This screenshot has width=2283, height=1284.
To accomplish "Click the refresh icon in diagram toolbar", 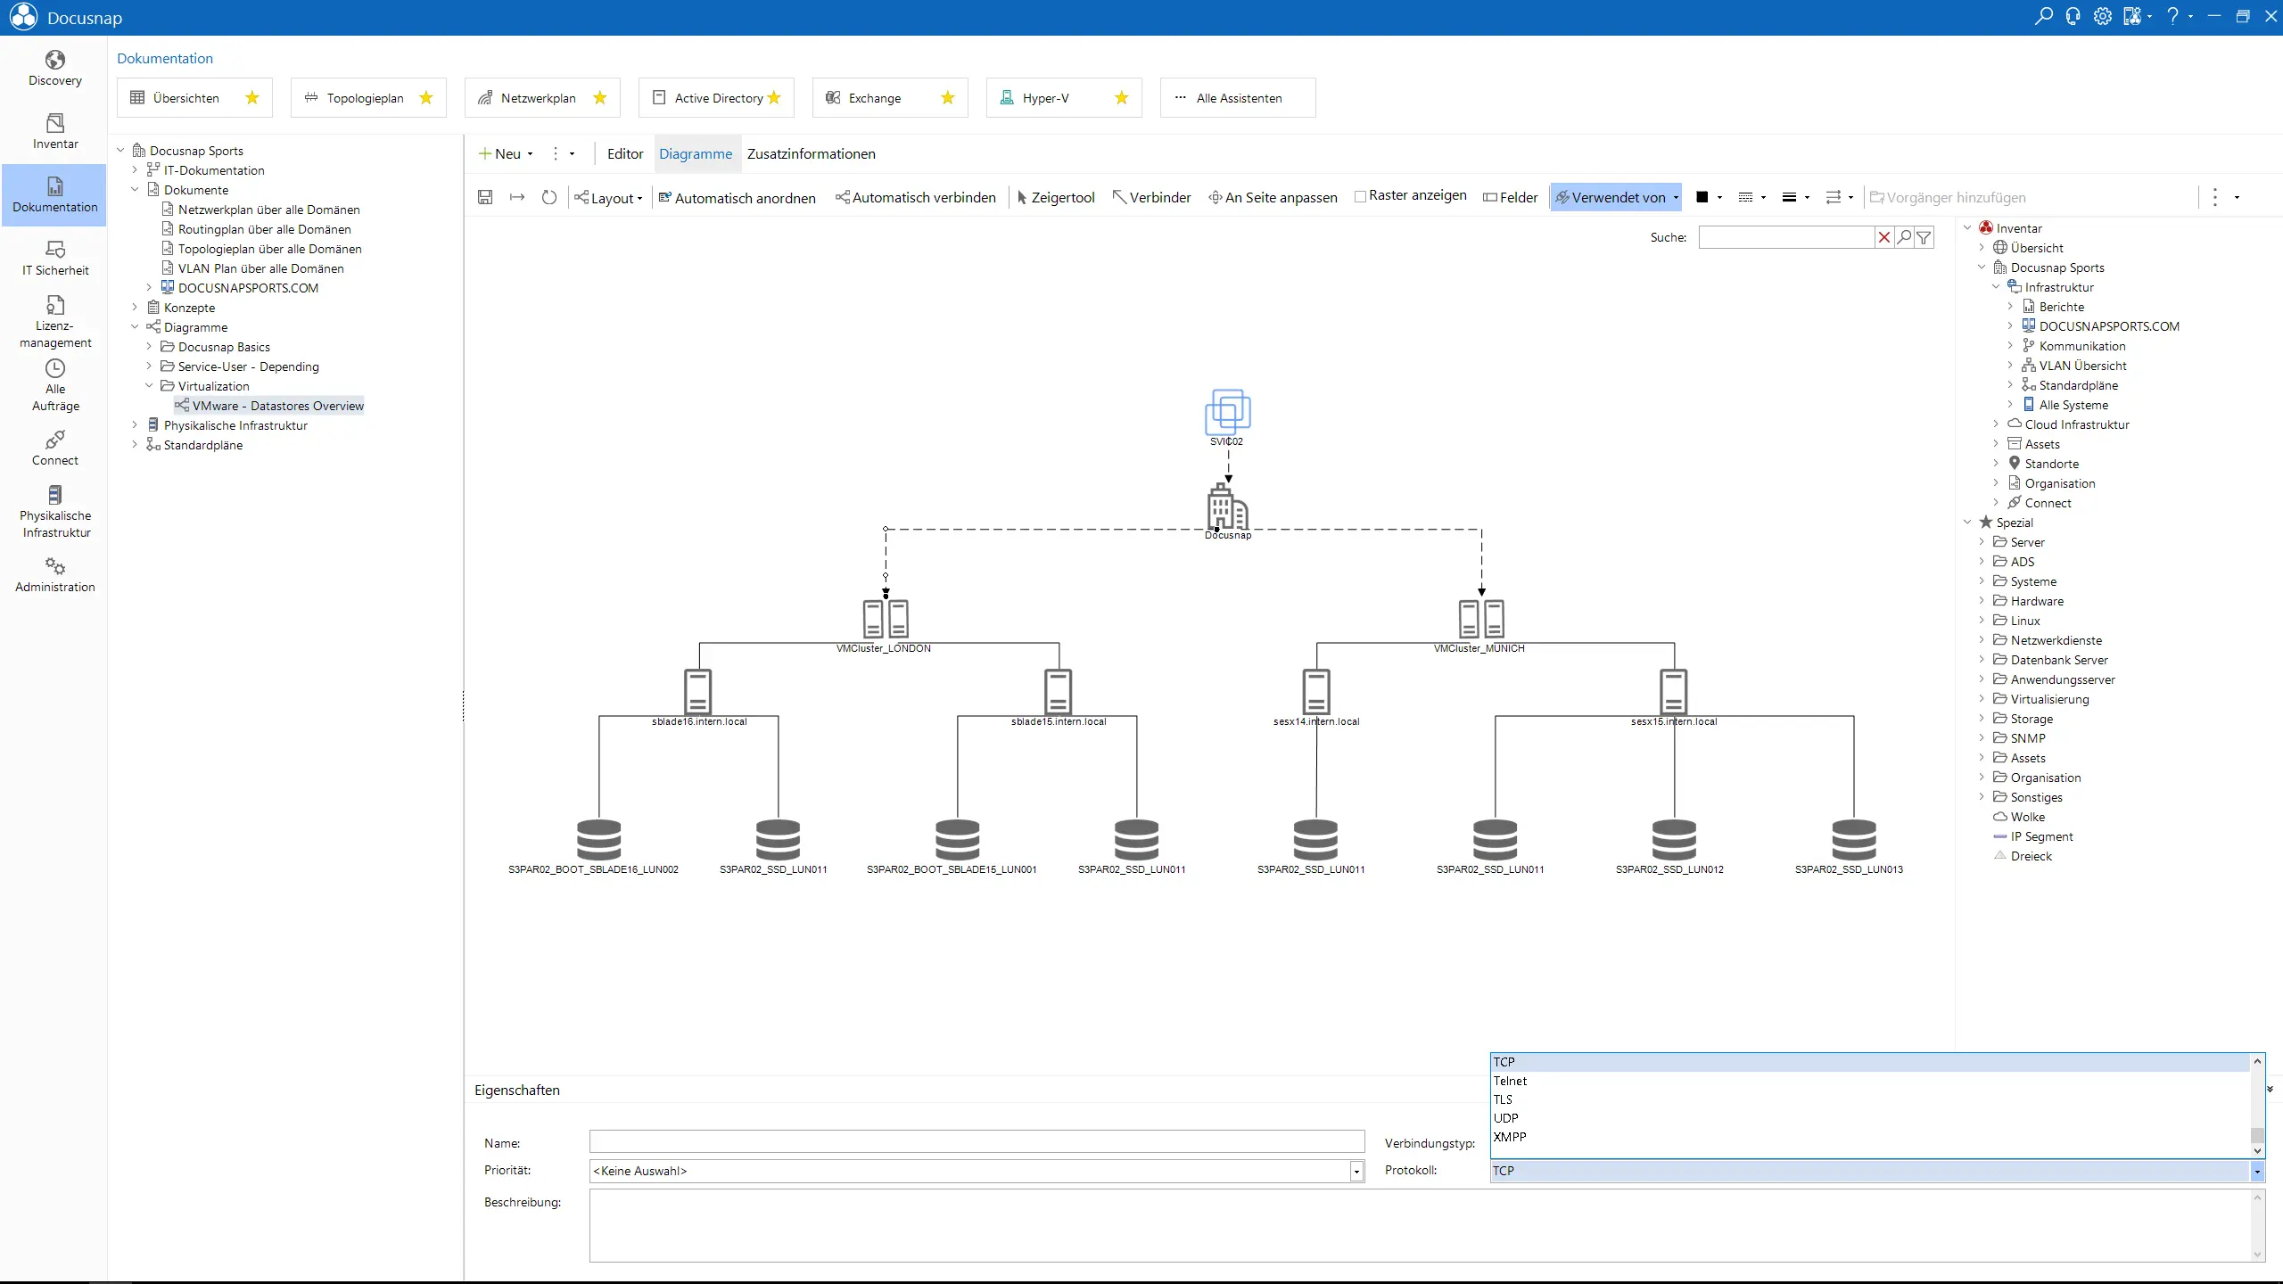I will tap(549, 197).
